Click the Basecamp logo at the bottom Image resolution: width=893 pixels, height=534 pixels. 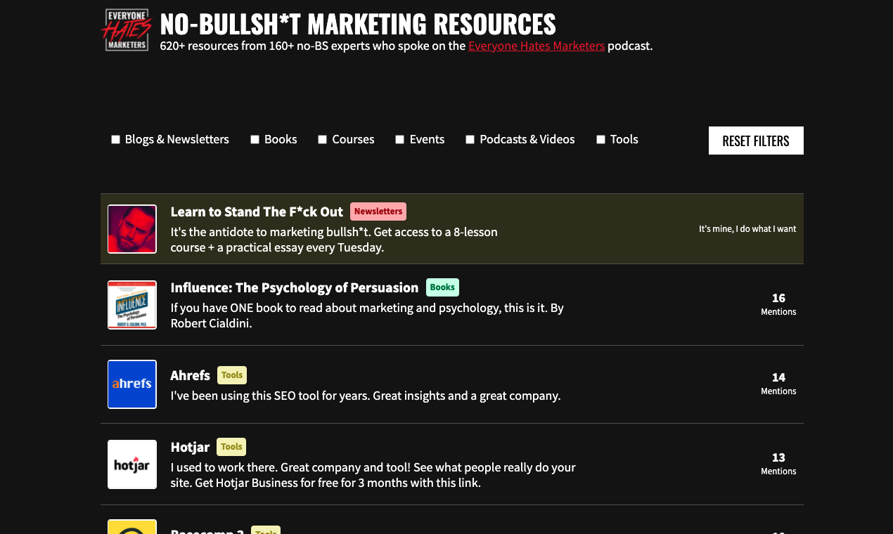[x=131, y=526]
